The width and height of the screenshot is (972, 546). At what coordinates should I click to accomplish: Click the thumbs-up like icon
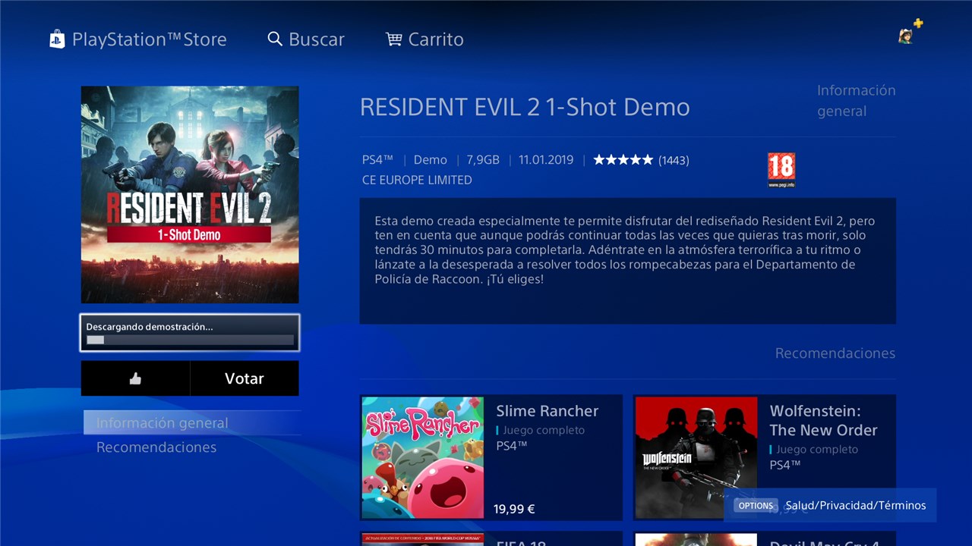pos(135,378)
